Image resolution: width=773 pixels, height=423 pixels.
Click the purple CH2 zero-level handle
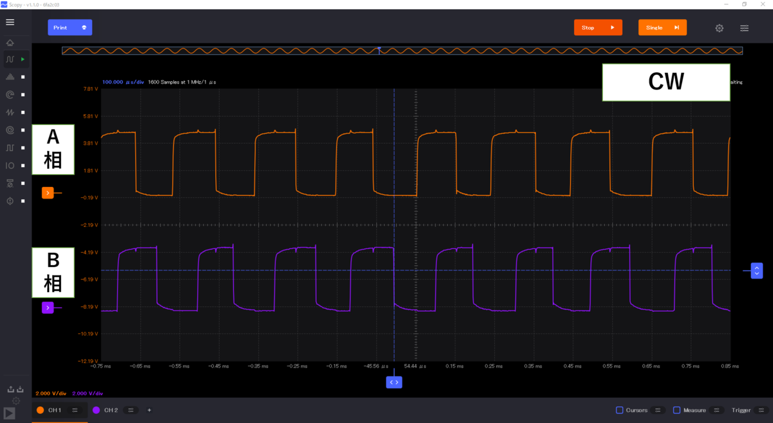(48, 308)
